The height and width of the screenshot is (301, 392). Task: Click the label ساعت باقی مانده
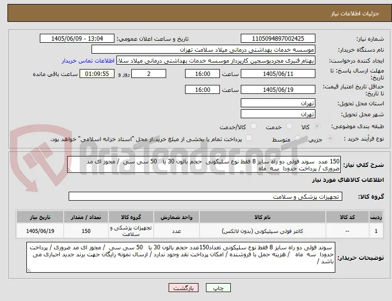(55, 74)
